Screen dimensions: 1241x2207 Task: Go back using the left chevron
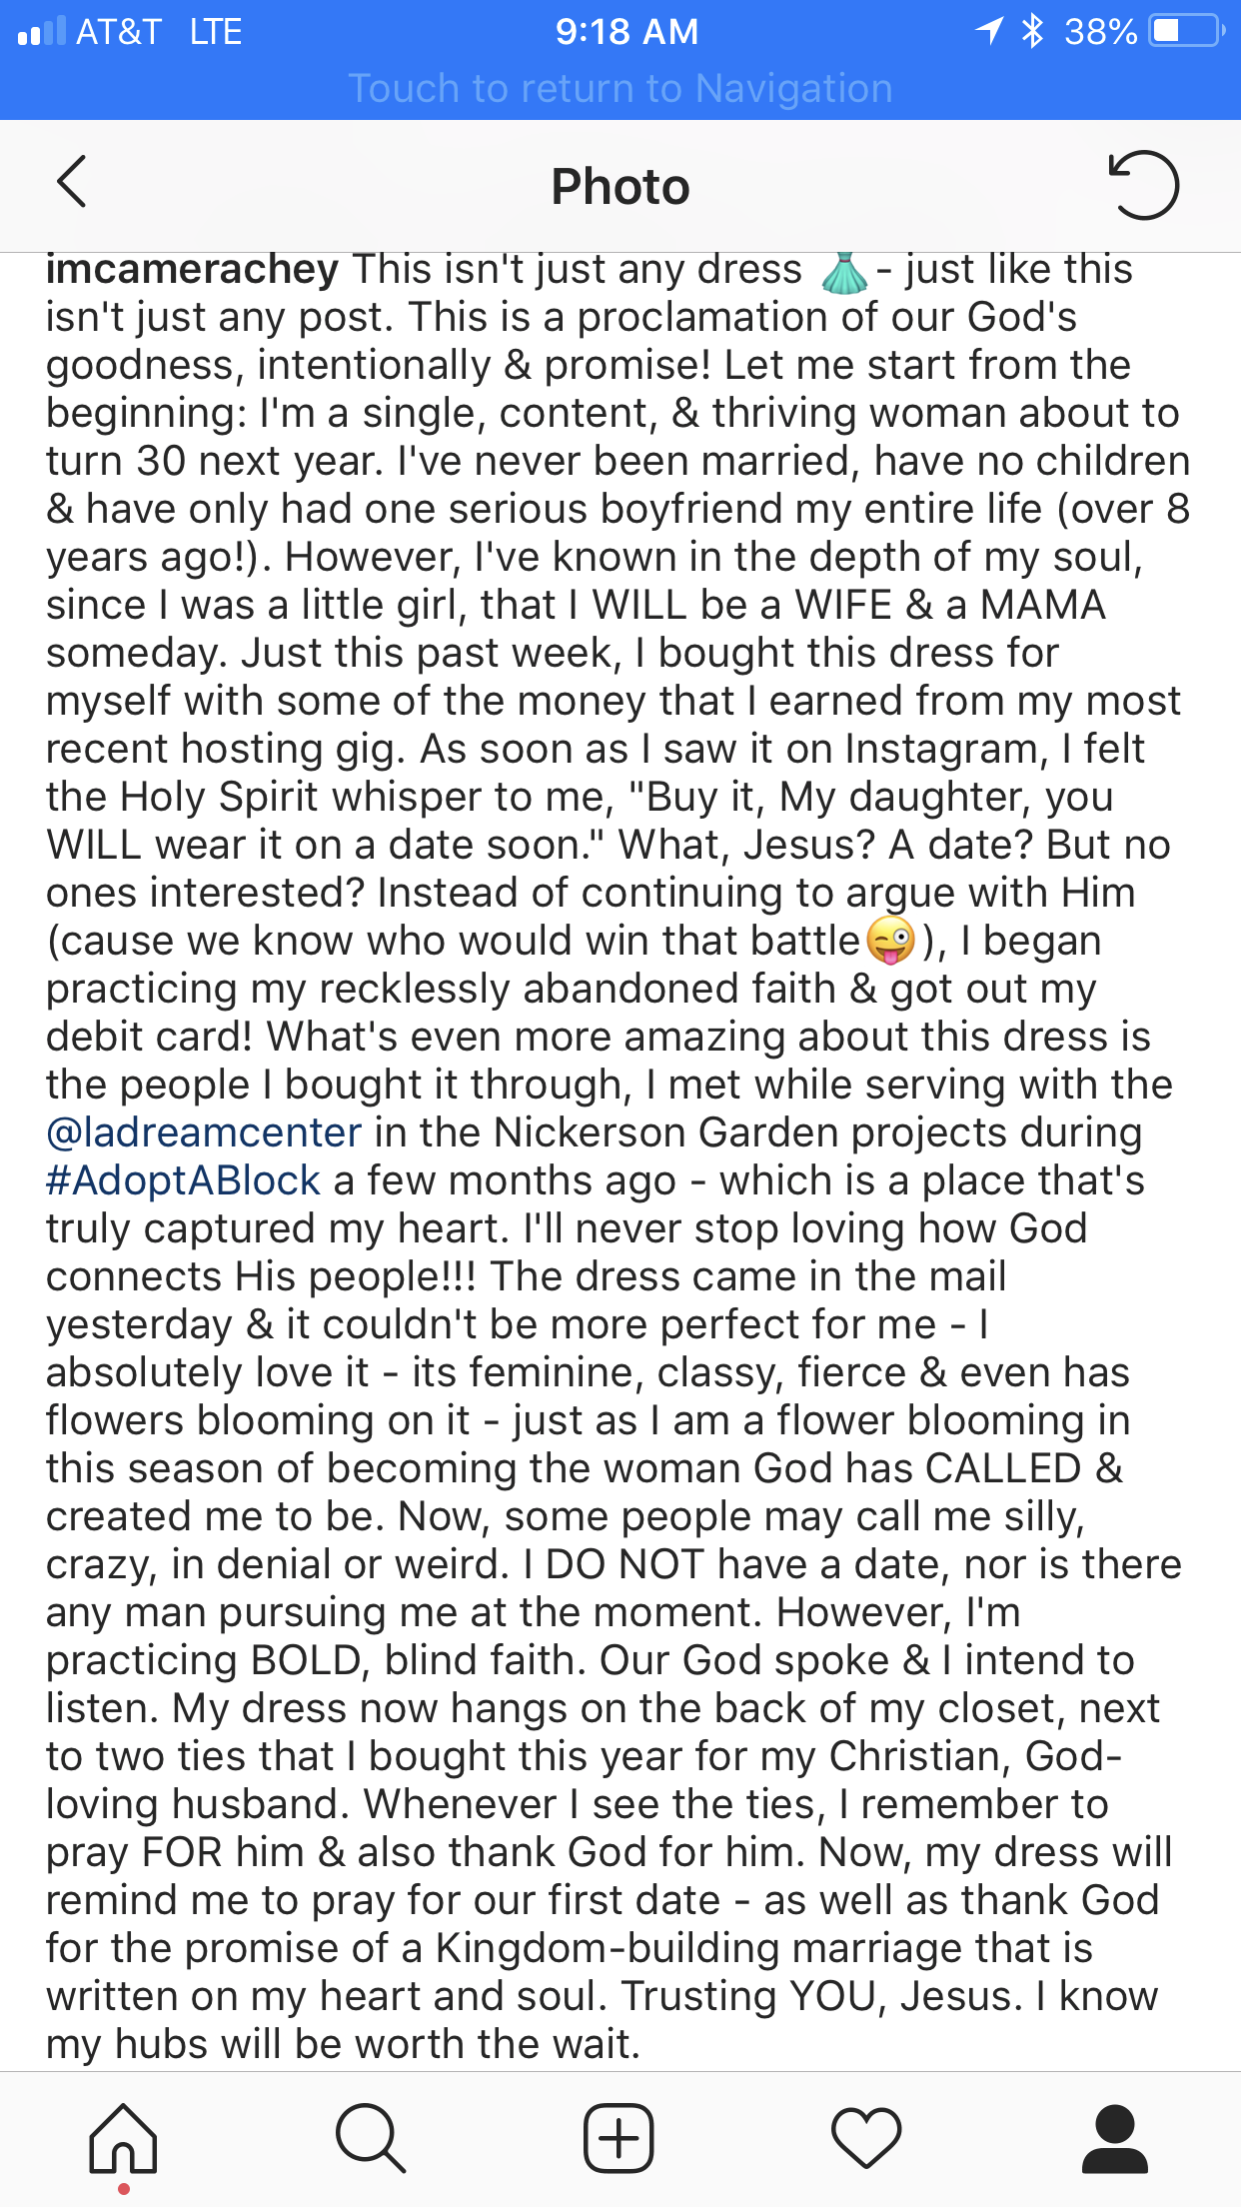72,182
